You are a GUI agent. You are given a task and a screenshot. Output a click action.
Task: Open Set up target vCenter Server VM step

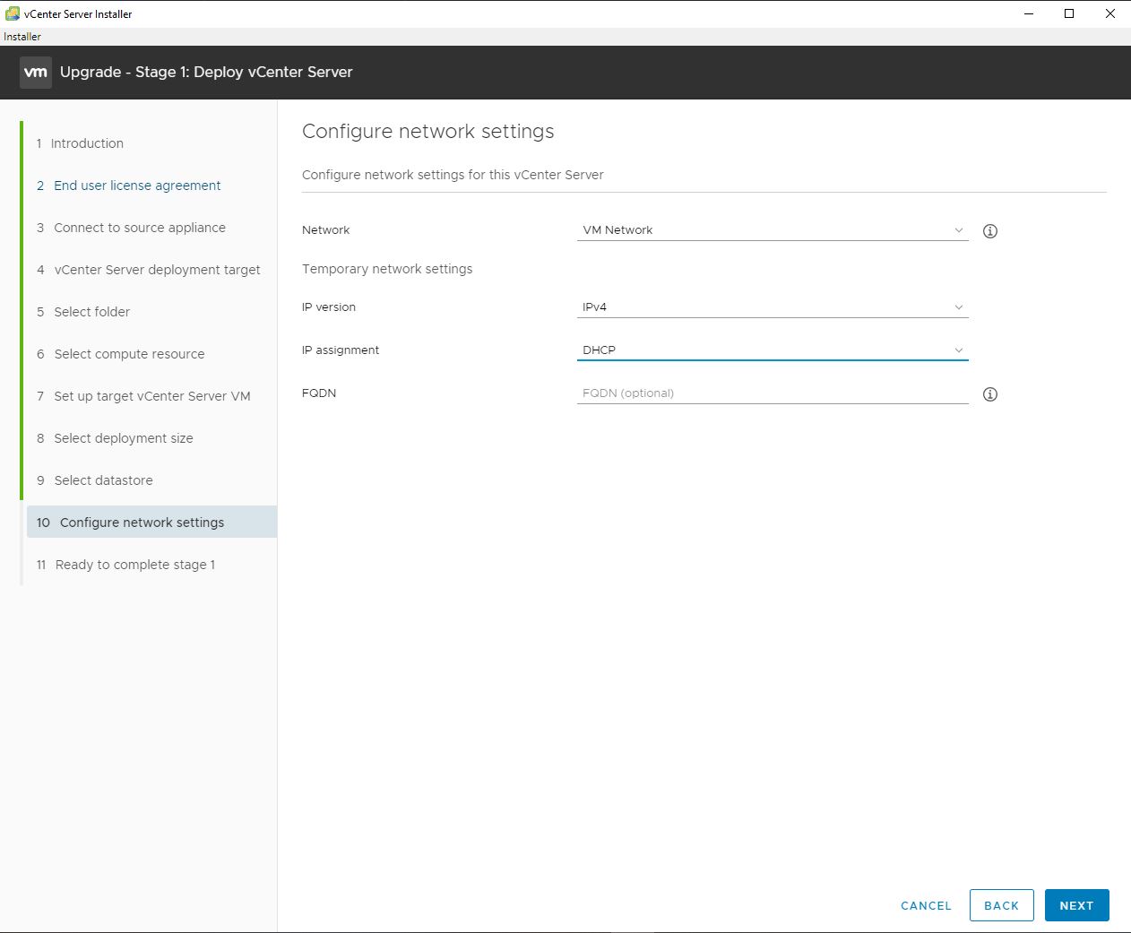[143, 396]
